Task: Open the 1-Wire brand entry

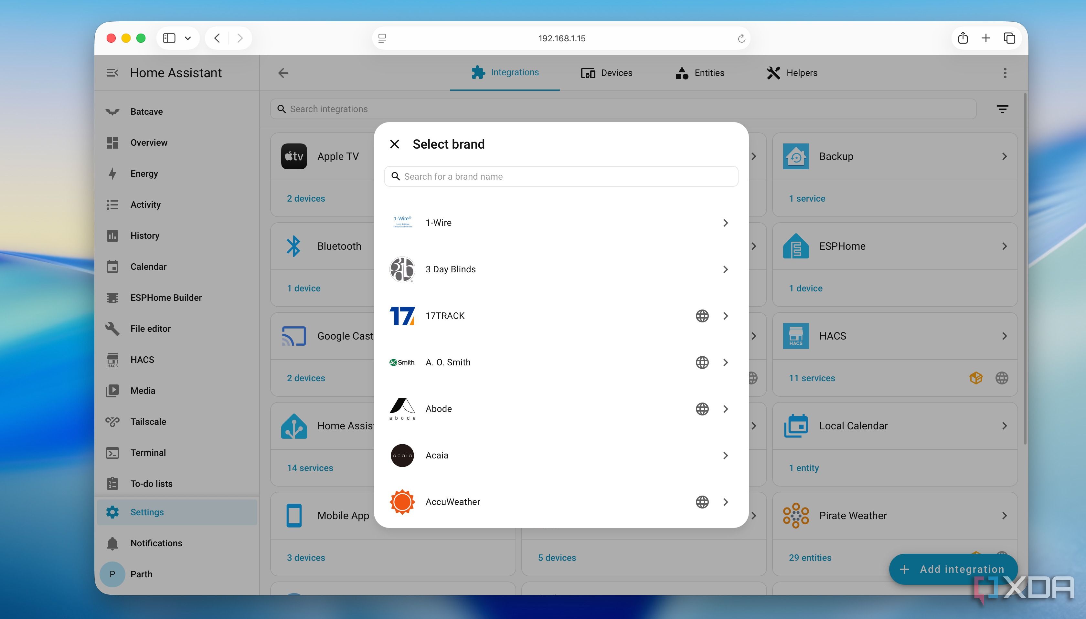Action: (x=561, y=223)
